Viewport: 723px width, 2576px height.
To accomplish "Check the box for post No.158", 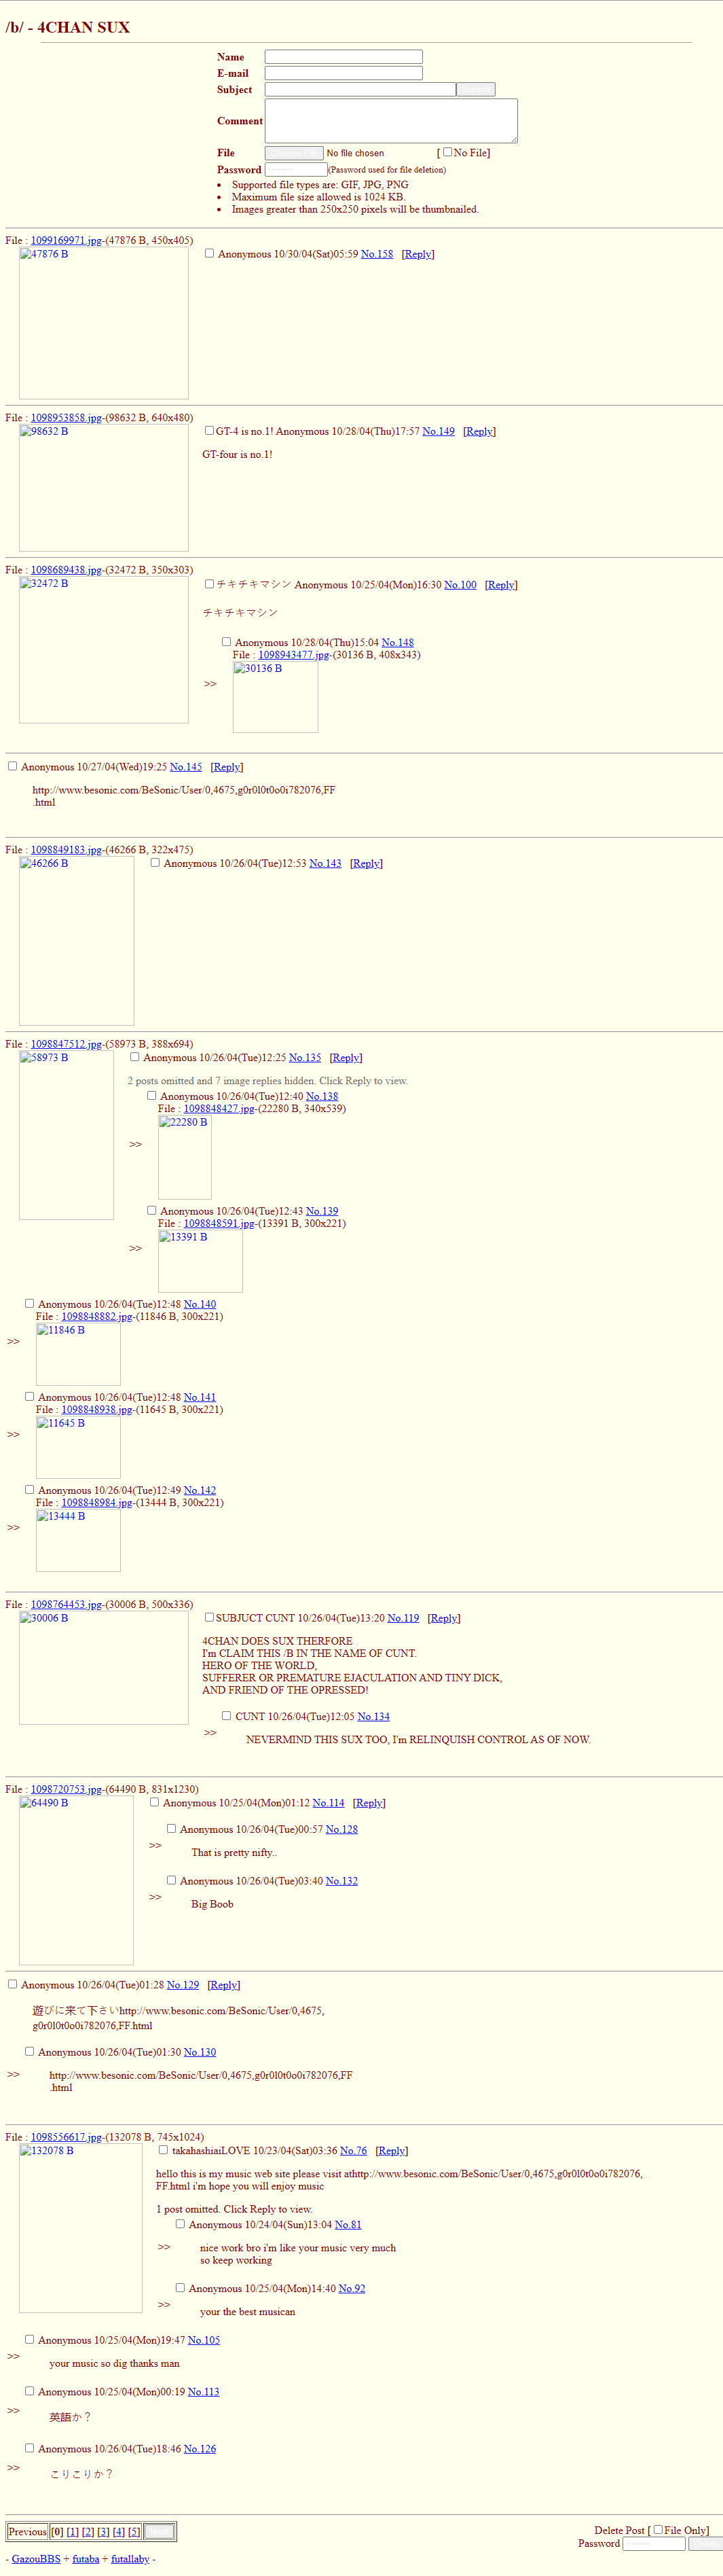I will coord(209,253).
